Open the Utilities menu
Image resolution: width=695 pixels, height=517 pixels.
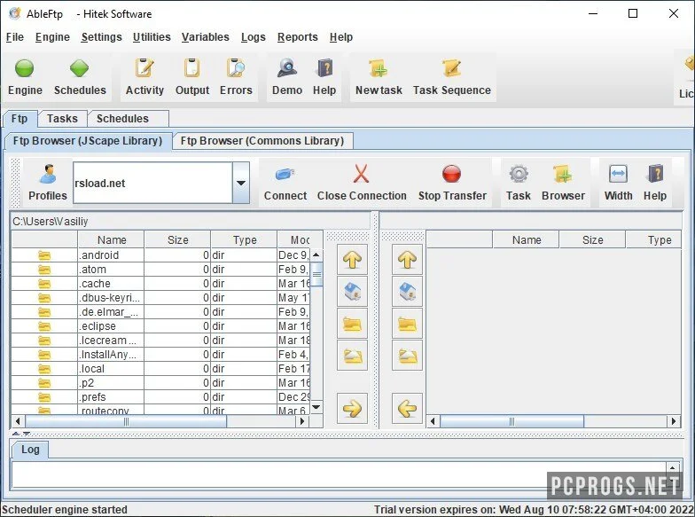pyautogui.click(x=152, y=37)
